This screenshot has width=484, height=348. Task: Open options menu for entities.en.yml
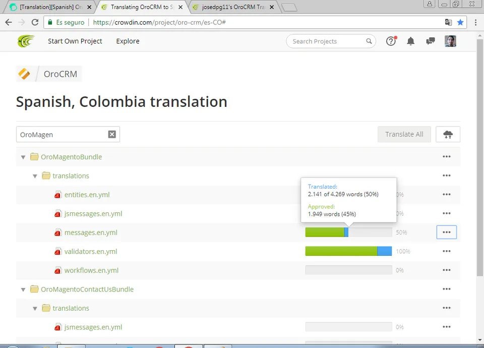[x=447, y=194]
